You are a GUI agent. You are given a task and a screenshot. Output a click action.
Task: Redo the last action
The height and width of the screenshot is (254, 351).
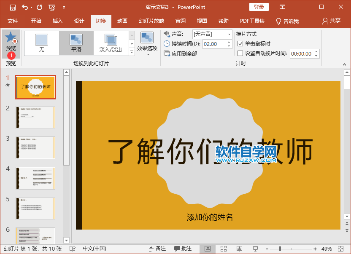40,8
